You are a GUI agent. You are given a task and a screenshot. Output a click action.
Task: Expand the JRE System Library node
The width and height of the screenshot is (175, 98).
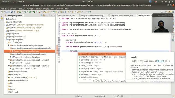coord(7,78)
